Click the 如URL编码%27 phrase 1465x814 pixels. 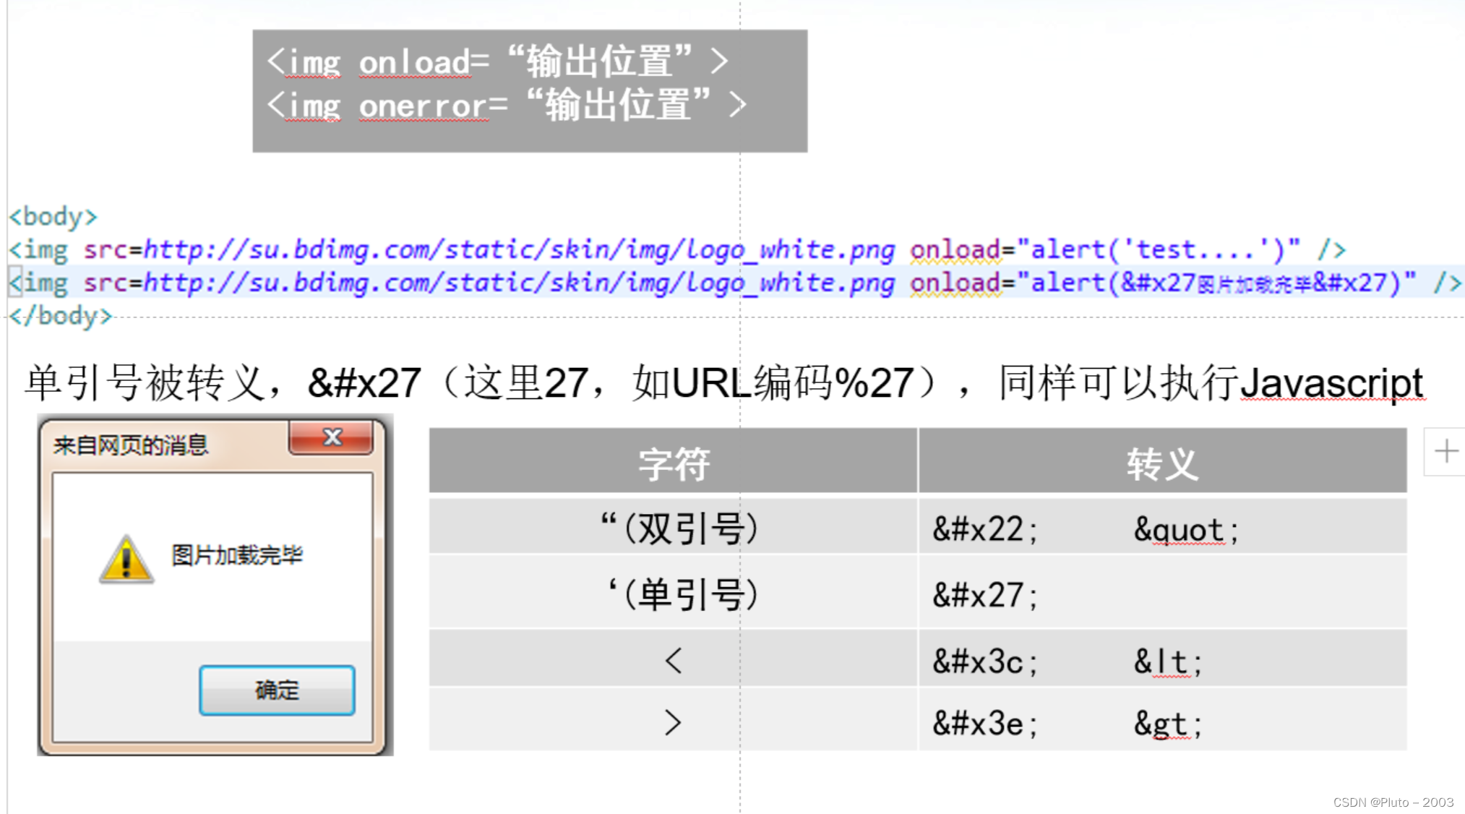[773, 382]
